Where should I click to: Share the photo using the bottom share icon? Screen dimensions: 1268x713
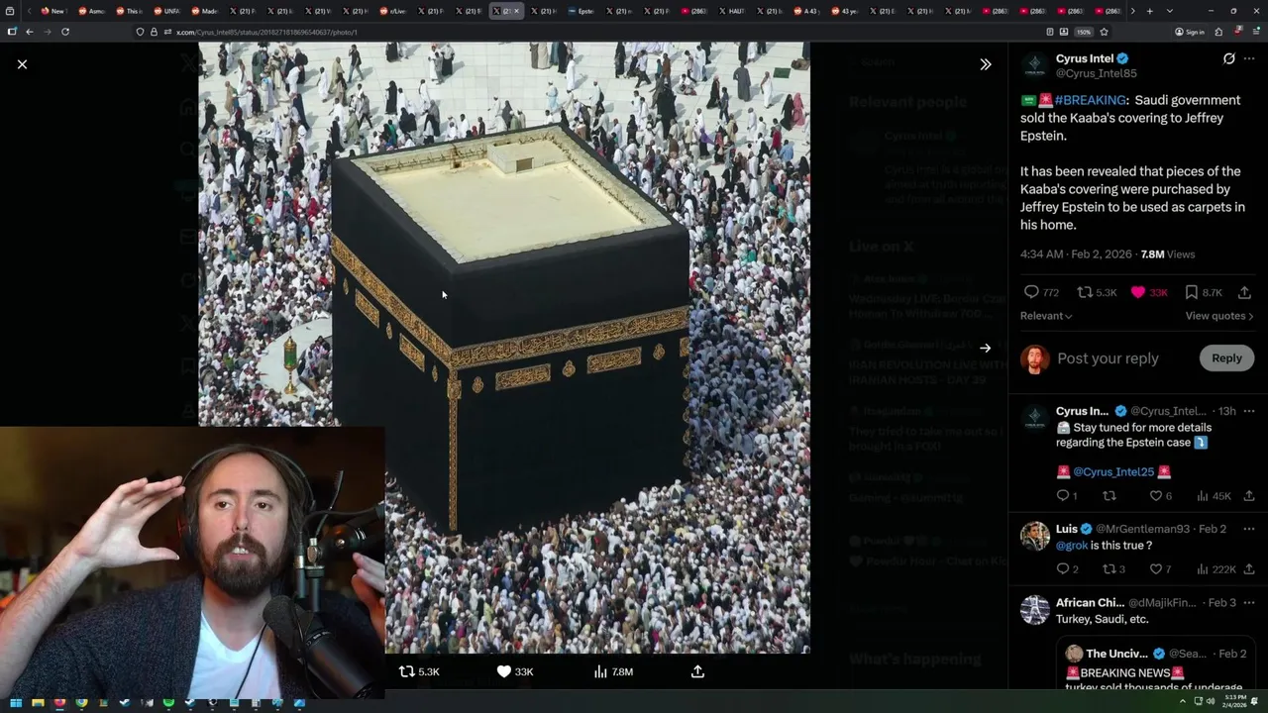coord(697,671)
